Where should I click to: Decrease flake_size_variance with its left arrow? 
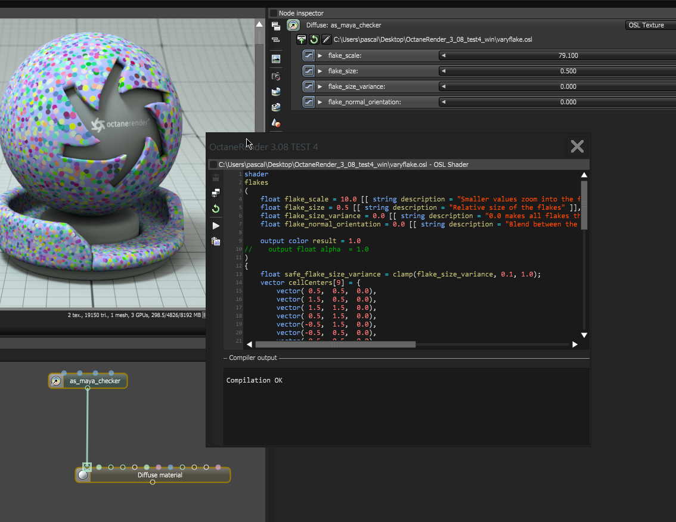pos(443,86)
